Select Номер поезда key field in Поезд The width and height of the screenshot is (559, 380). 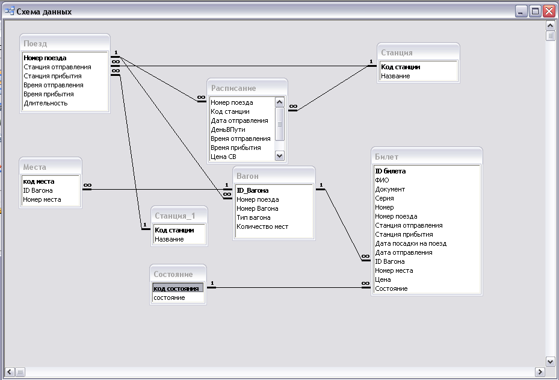(x=65, y=58)
